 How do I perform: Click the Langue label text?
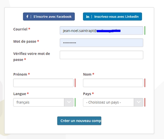point(20,94)
